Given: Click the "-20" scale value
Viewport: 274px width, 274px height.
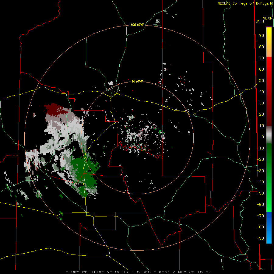Looking at the screenshot, I should click(x=260, y=160).
